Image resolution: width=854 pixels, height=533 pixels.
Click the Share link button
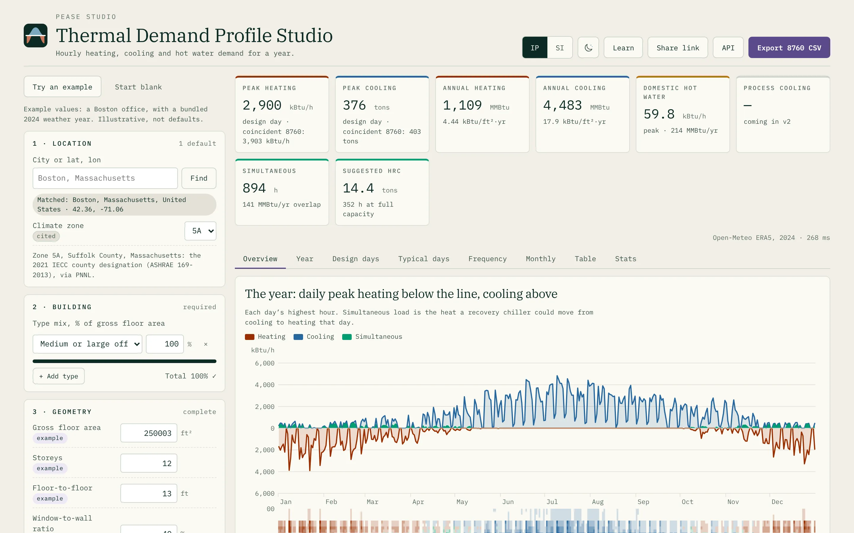click(x=678, y=48)
